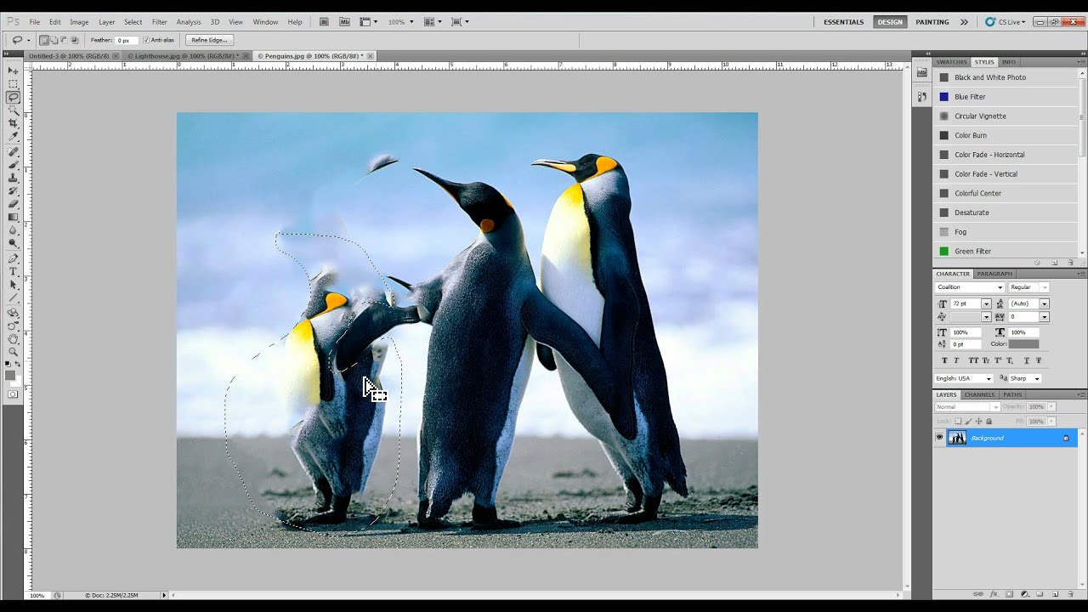Toggle Quick Mask mode
Viewport: 1088px width, 612px height.
point(13,394)
